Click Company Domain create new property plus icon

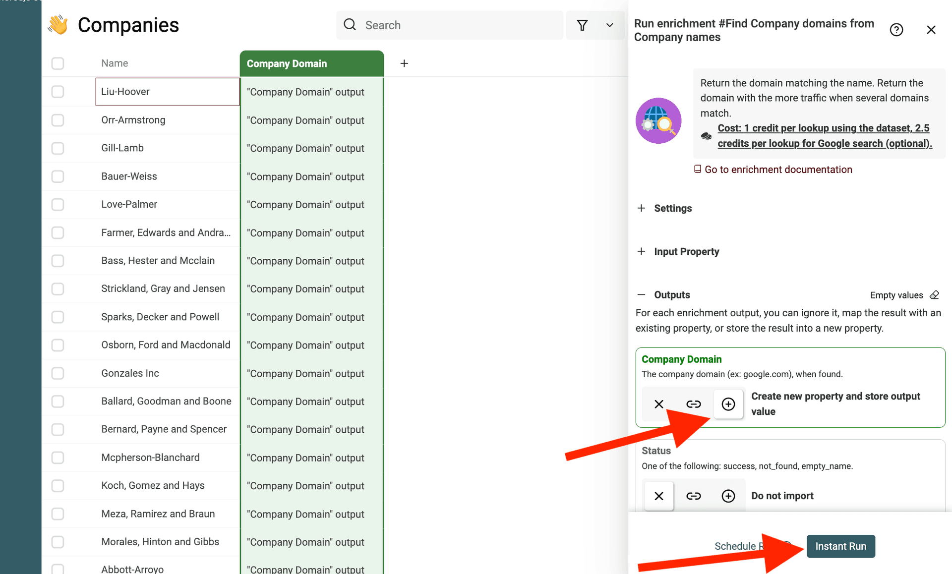(x=728, y=404)
